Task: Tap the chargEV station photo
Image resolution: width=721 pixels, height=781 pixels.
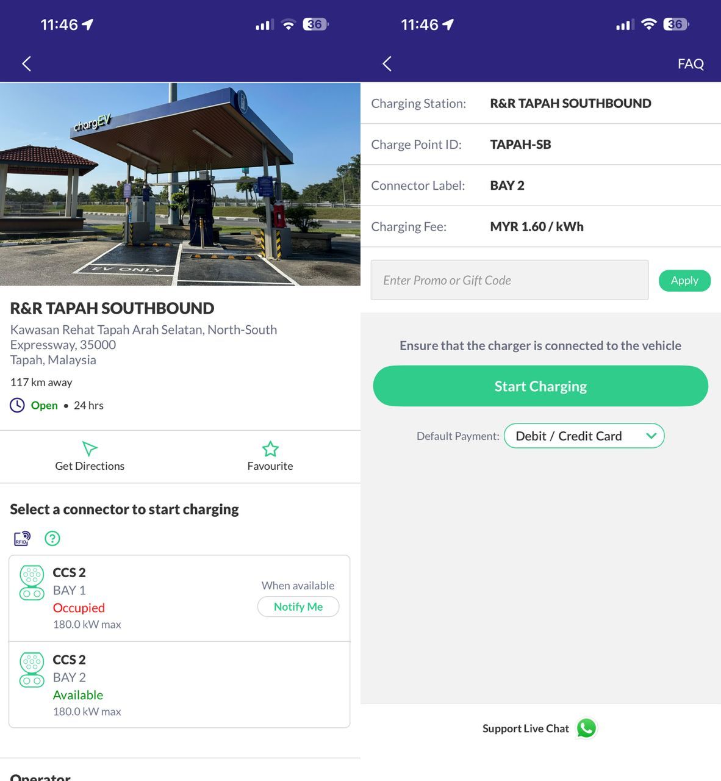Action: [x=180, y=184]
